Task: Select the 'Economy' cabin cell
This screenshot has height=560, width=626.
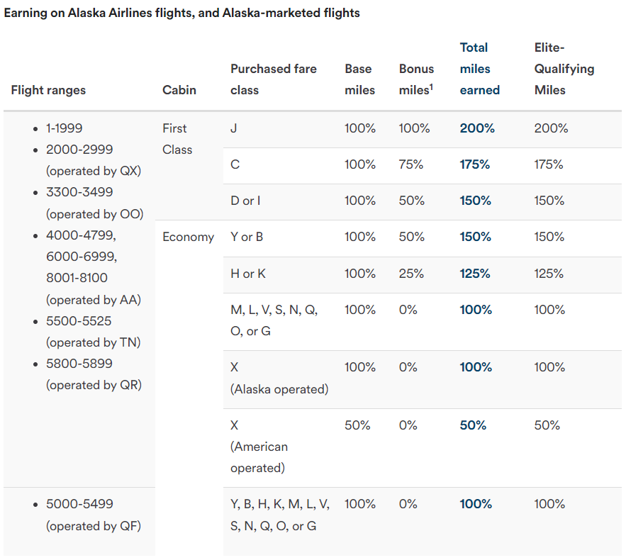Action: pyautogui.click(x=188, y=237)
